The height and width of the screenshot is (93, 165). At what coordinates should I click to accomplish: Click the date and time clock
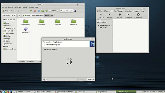158,92
